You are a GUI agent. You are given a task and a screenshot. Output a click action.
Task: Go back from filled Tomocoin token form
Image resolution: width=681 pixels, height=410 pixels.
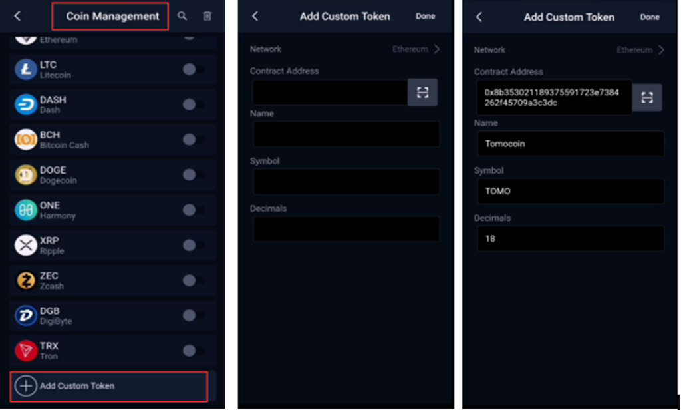tap(479, 17)
